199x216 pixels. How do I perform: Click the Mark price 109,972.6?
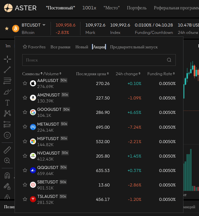tap(95, 25)
